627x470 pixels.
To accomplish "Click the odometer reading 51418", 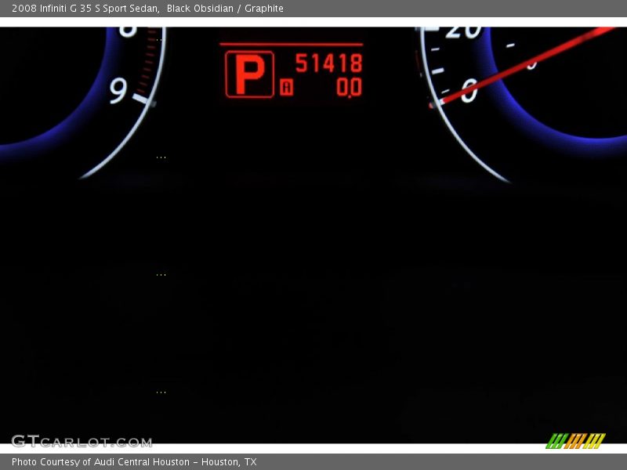I will [328, 63].
